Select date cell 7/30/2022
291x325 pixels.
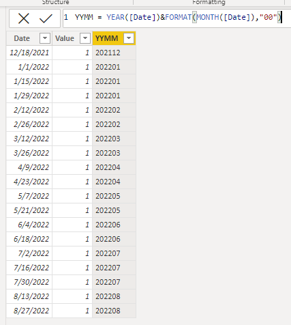click(x=29, y=282)
